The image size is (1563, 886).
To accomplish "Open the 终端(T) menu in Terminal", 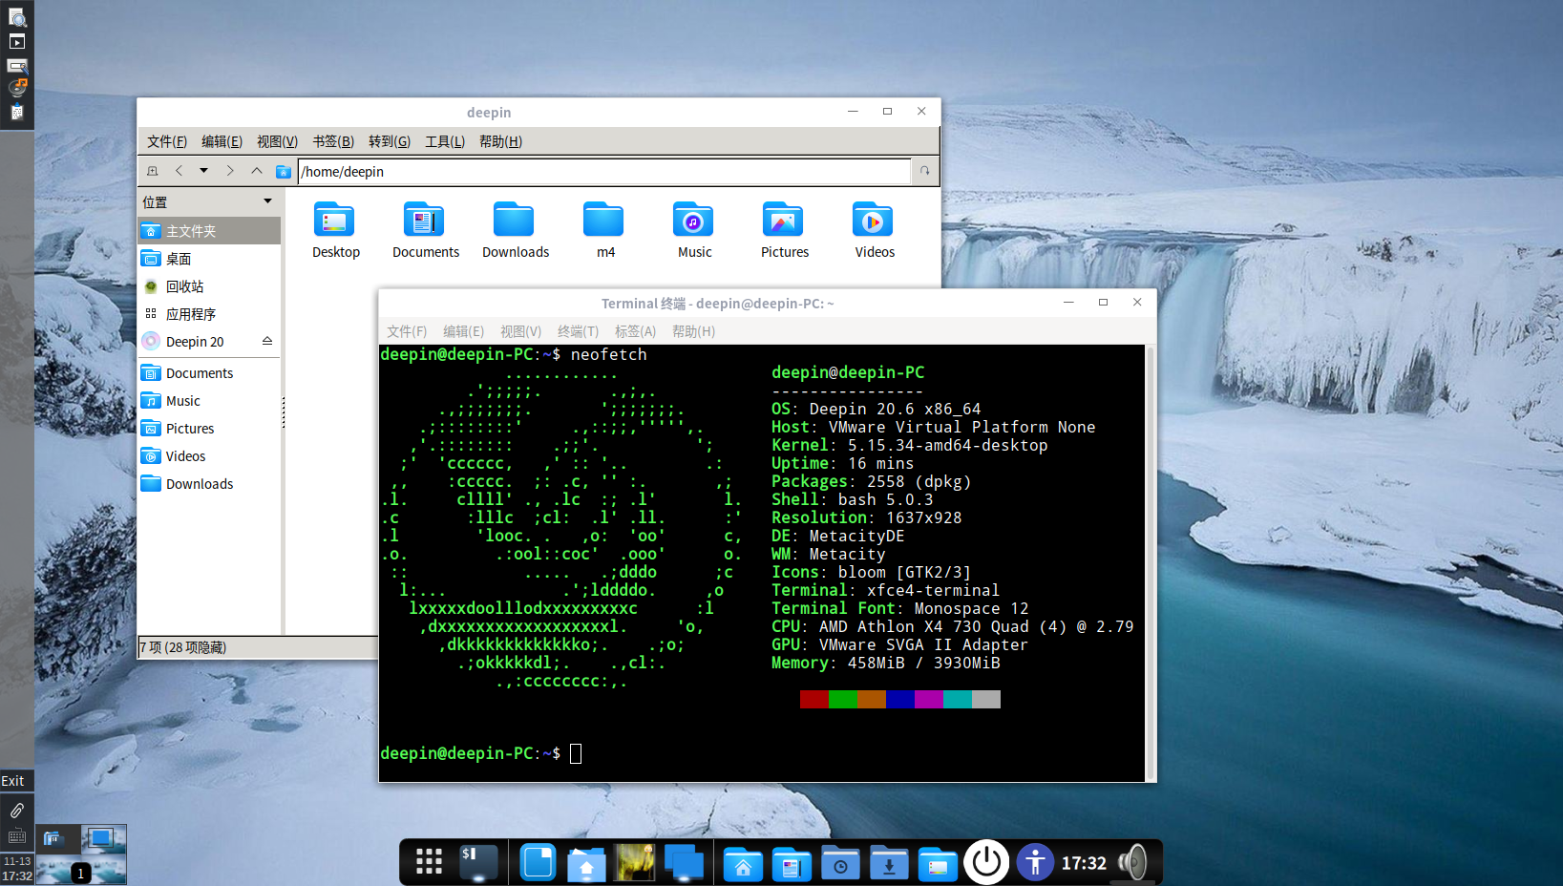I will point(578,331).
